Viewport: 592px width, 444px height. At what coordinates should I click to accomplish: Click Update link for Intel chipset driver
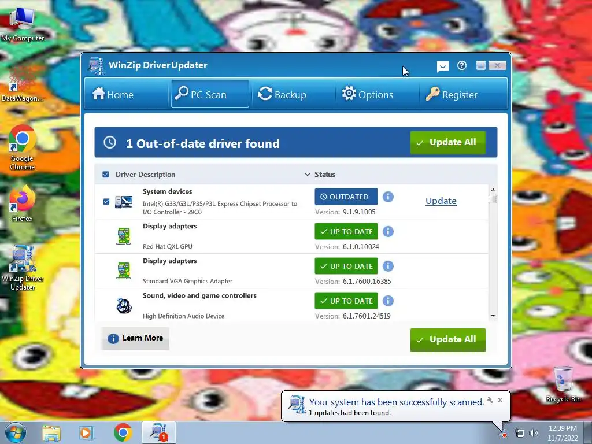[441, 201]
